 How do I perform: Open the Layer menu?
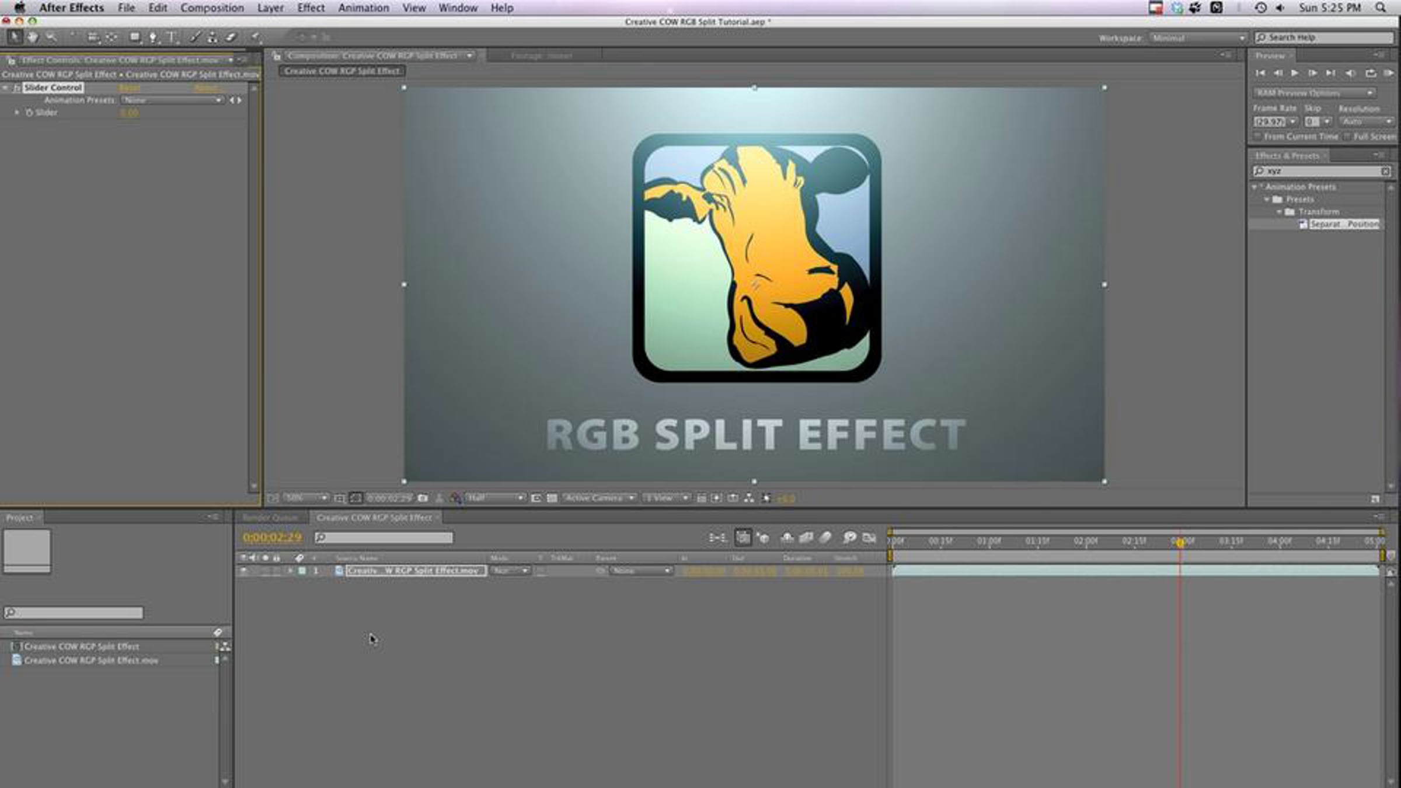(x=270, y=8)
